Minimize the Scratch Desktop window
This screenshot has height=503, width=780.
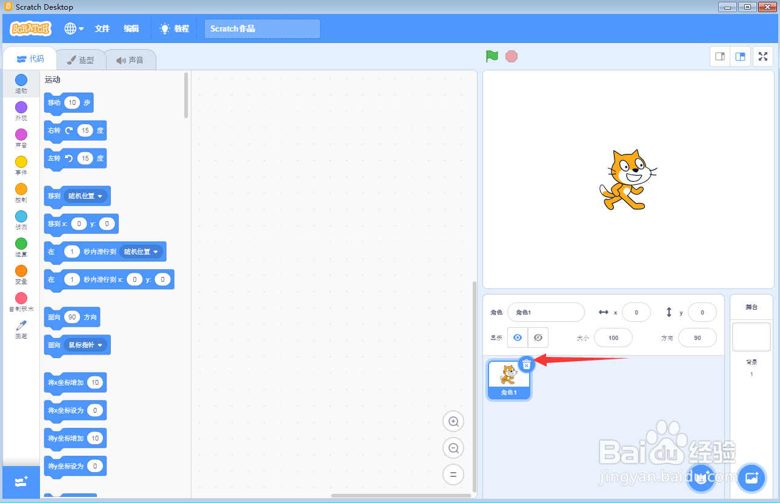tap(727, 7)
